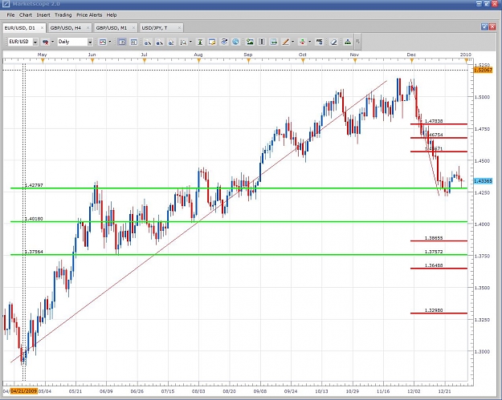Image resolution: width=502 pixels, height=400 pixels.
Task: Open the Insert menu
Action: coord(43,15)
